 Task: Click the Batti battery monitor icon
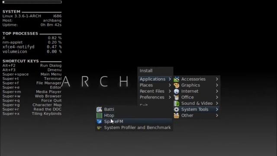pyautogui.click(x=99, y=110)
